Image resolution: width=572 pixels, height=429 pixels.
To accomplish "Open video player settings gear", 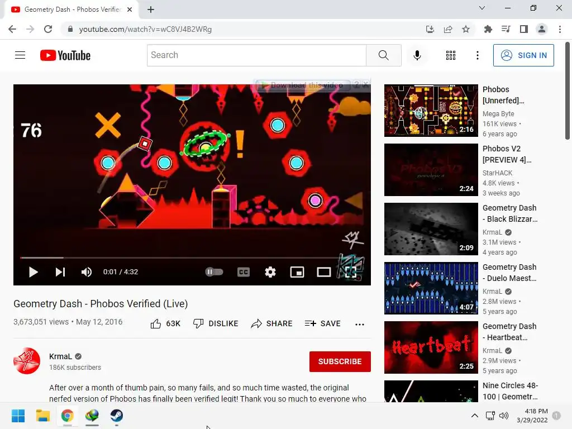I will click(270, 272).
